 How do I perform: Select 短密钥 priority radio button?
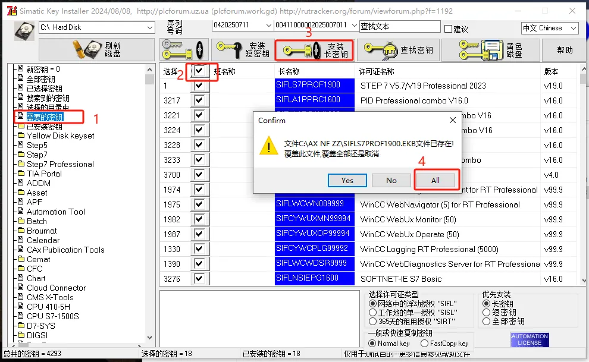(487, 313)
